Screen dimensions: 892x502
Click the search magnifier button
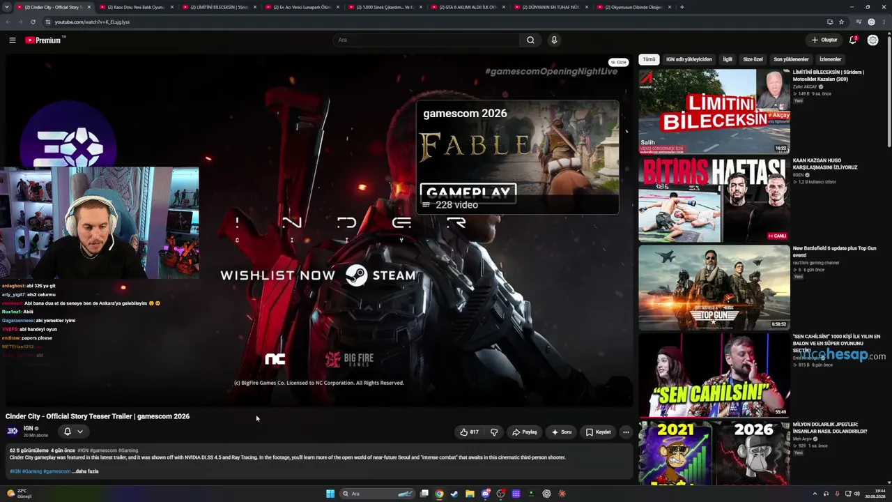530,40
